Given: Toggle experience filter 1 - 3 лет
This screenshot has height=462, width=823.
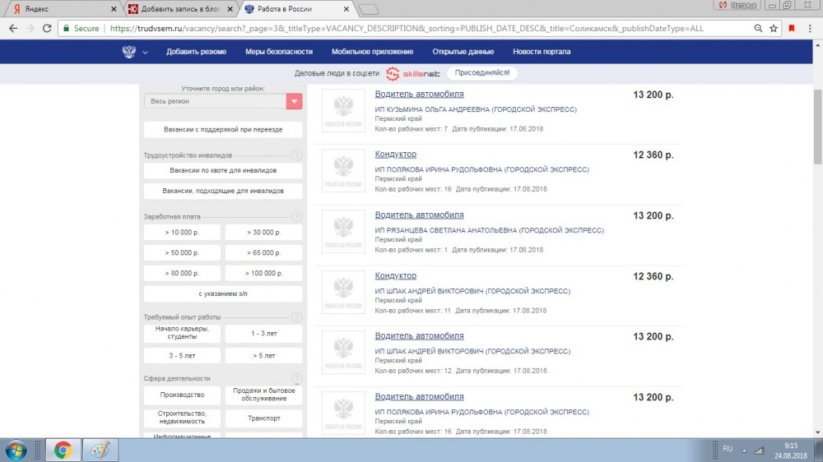Looking at the screenshot, I should click(263, 334).
